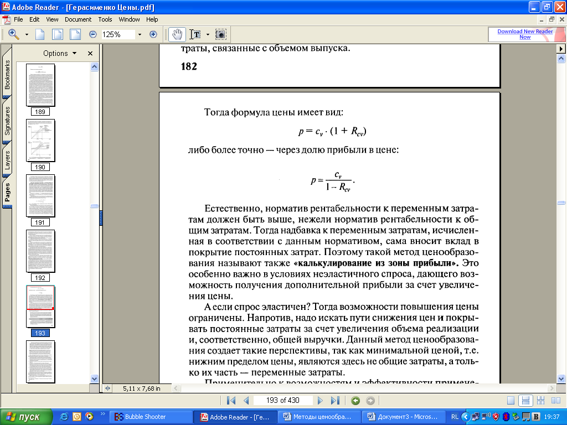Switch to Continuous Facing layout

[540, 401]
